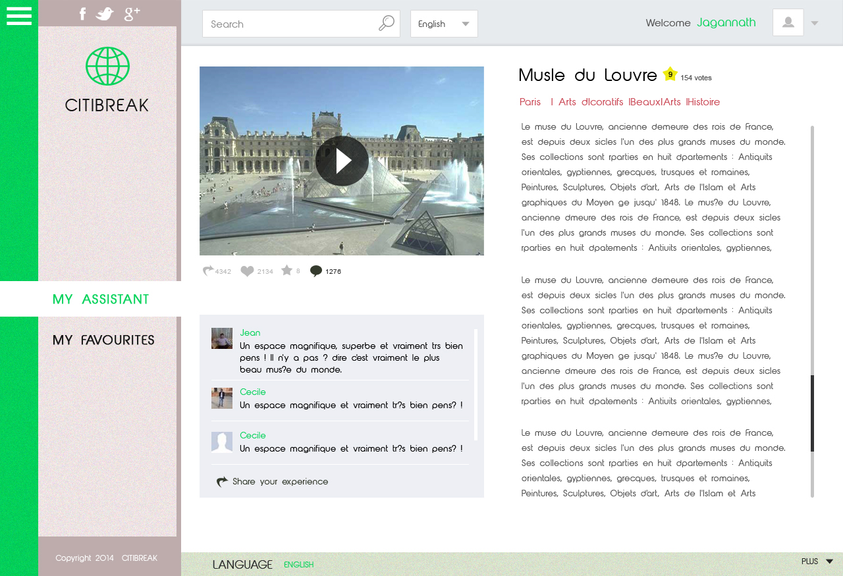Open My Favourites menu item
843x576 pixels.
coord(103,340)
